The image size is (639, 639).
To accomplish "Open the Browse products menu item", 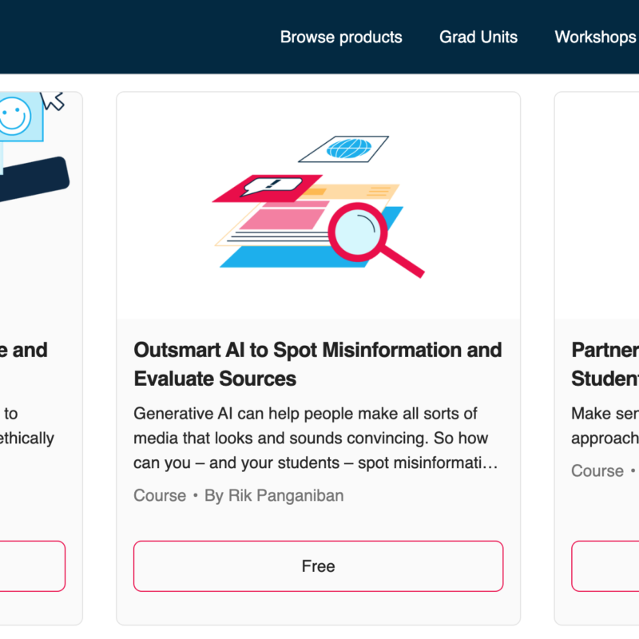I will click(341, 38).
